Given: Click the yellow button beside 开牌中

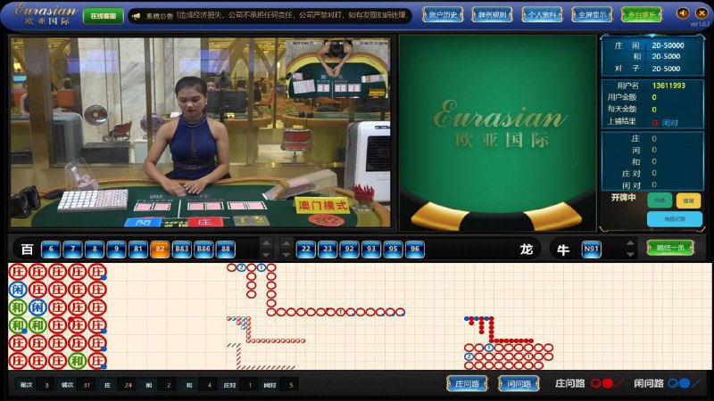Looking at the screenshot, I should point(688,200).
